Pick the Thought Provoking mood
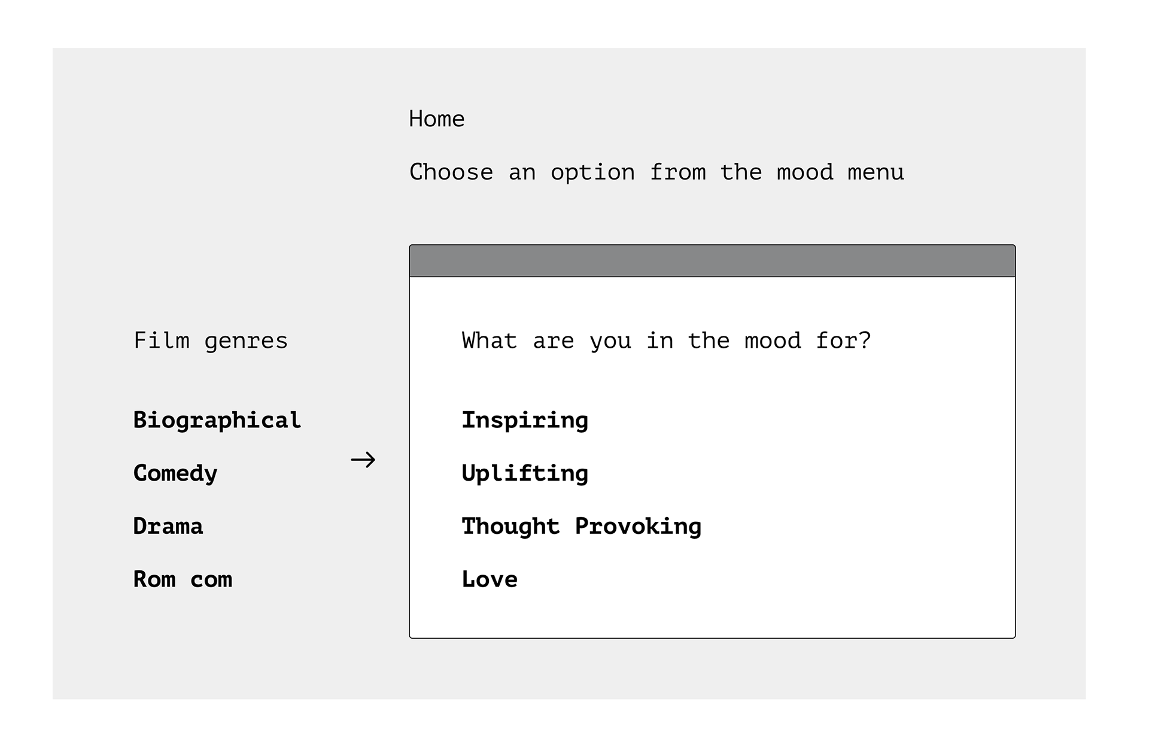Image resolution: width=1149 pixels, height=744 pixels. click(581, 527)
